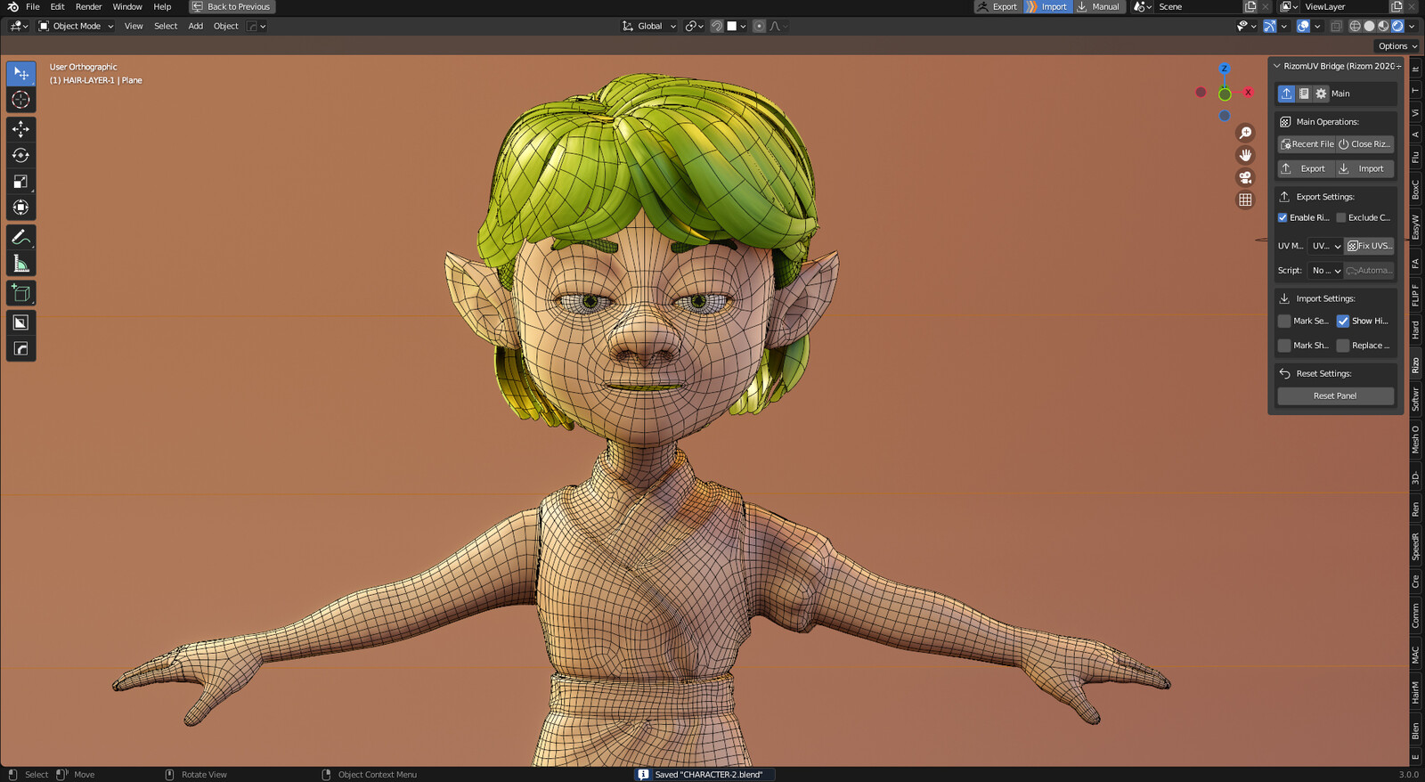
Task: Click the Fix UVS... button
Action: coord(1369,246)
